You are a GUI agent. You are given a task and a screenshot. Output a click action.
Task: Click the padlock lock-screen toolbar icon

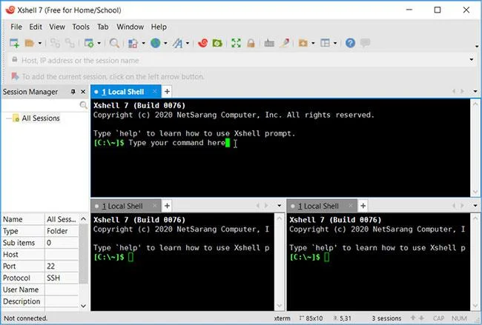(251, 43)
